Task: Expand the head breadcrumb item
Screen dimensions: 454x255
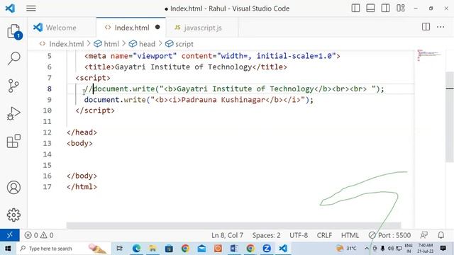Action: (x=142, y=44)
